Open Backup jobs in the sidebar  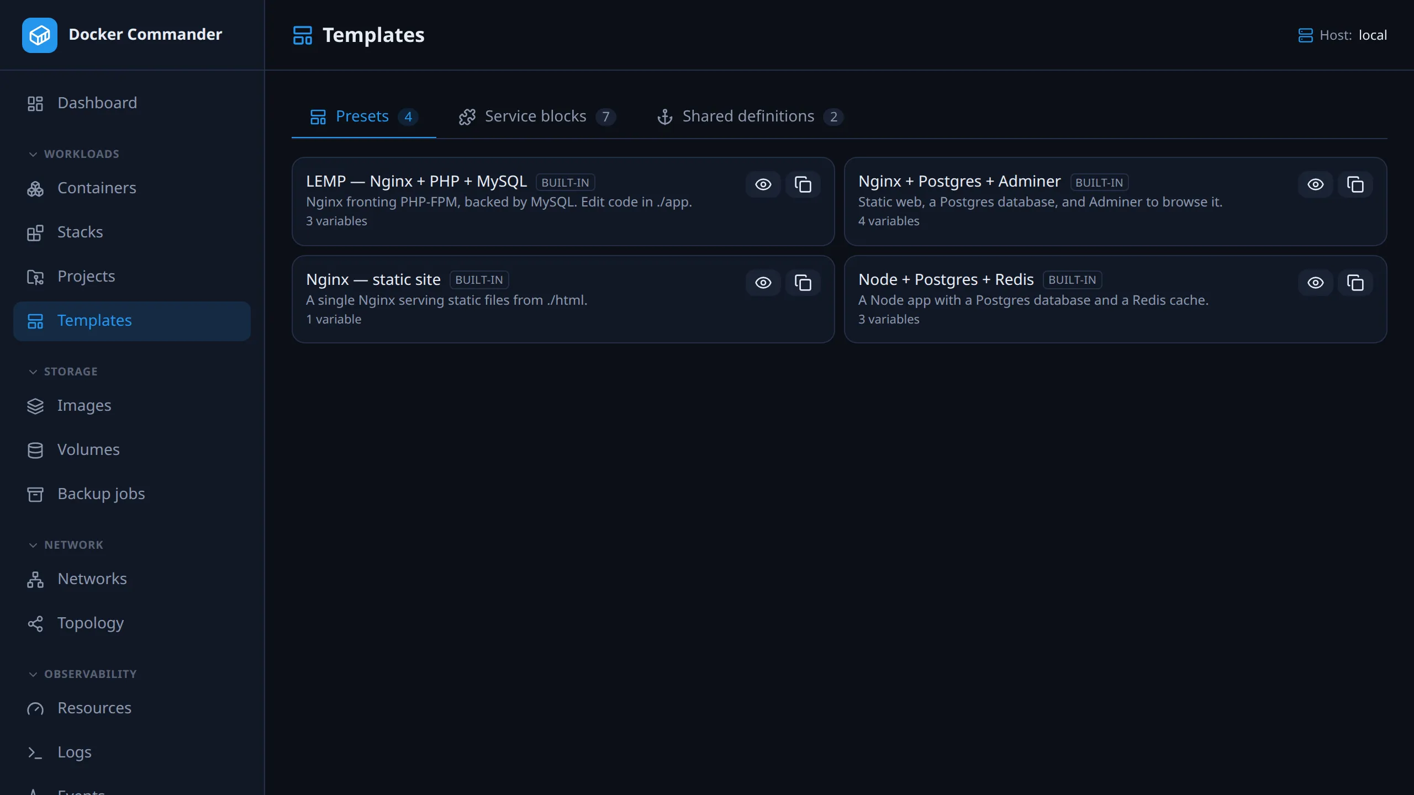coord(131,494)
